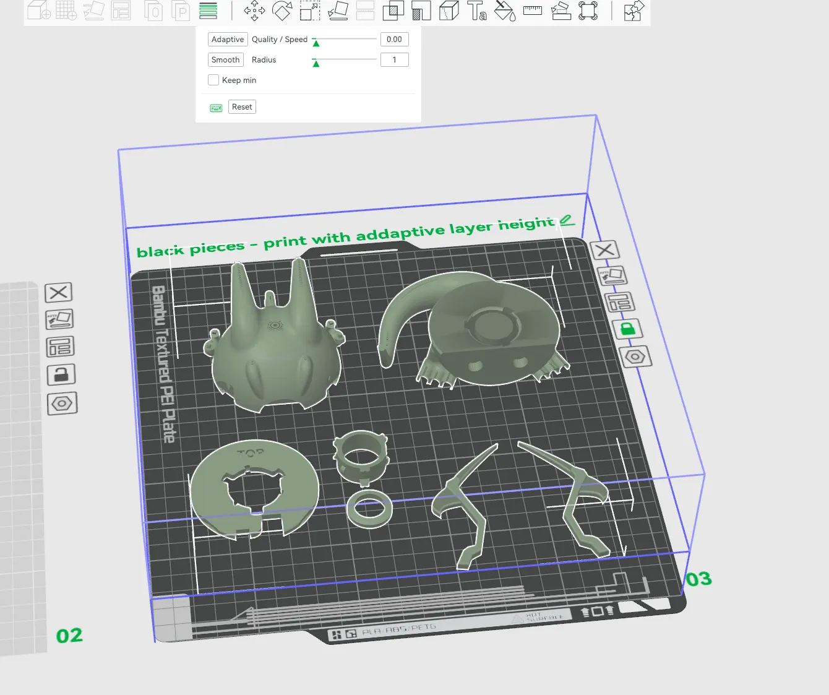Click the plate number 02 label
Image resolution: width=829 pixels, height=695 pixels.
(69, 636)
